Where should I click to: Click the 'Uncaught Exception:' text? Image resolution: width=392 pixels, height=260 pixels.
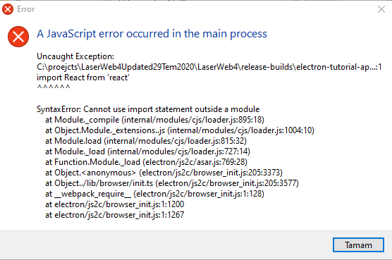75,56
